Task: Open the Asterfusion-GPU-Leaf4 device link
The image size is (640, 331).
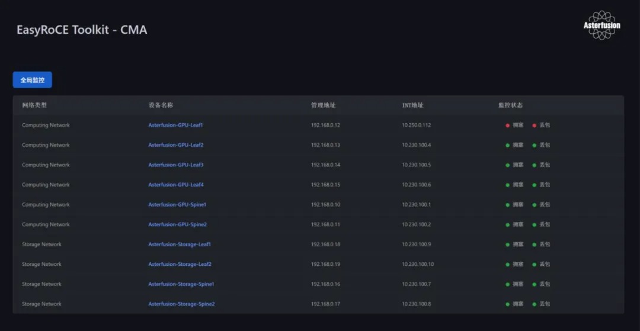Action: tap(175, 185)
